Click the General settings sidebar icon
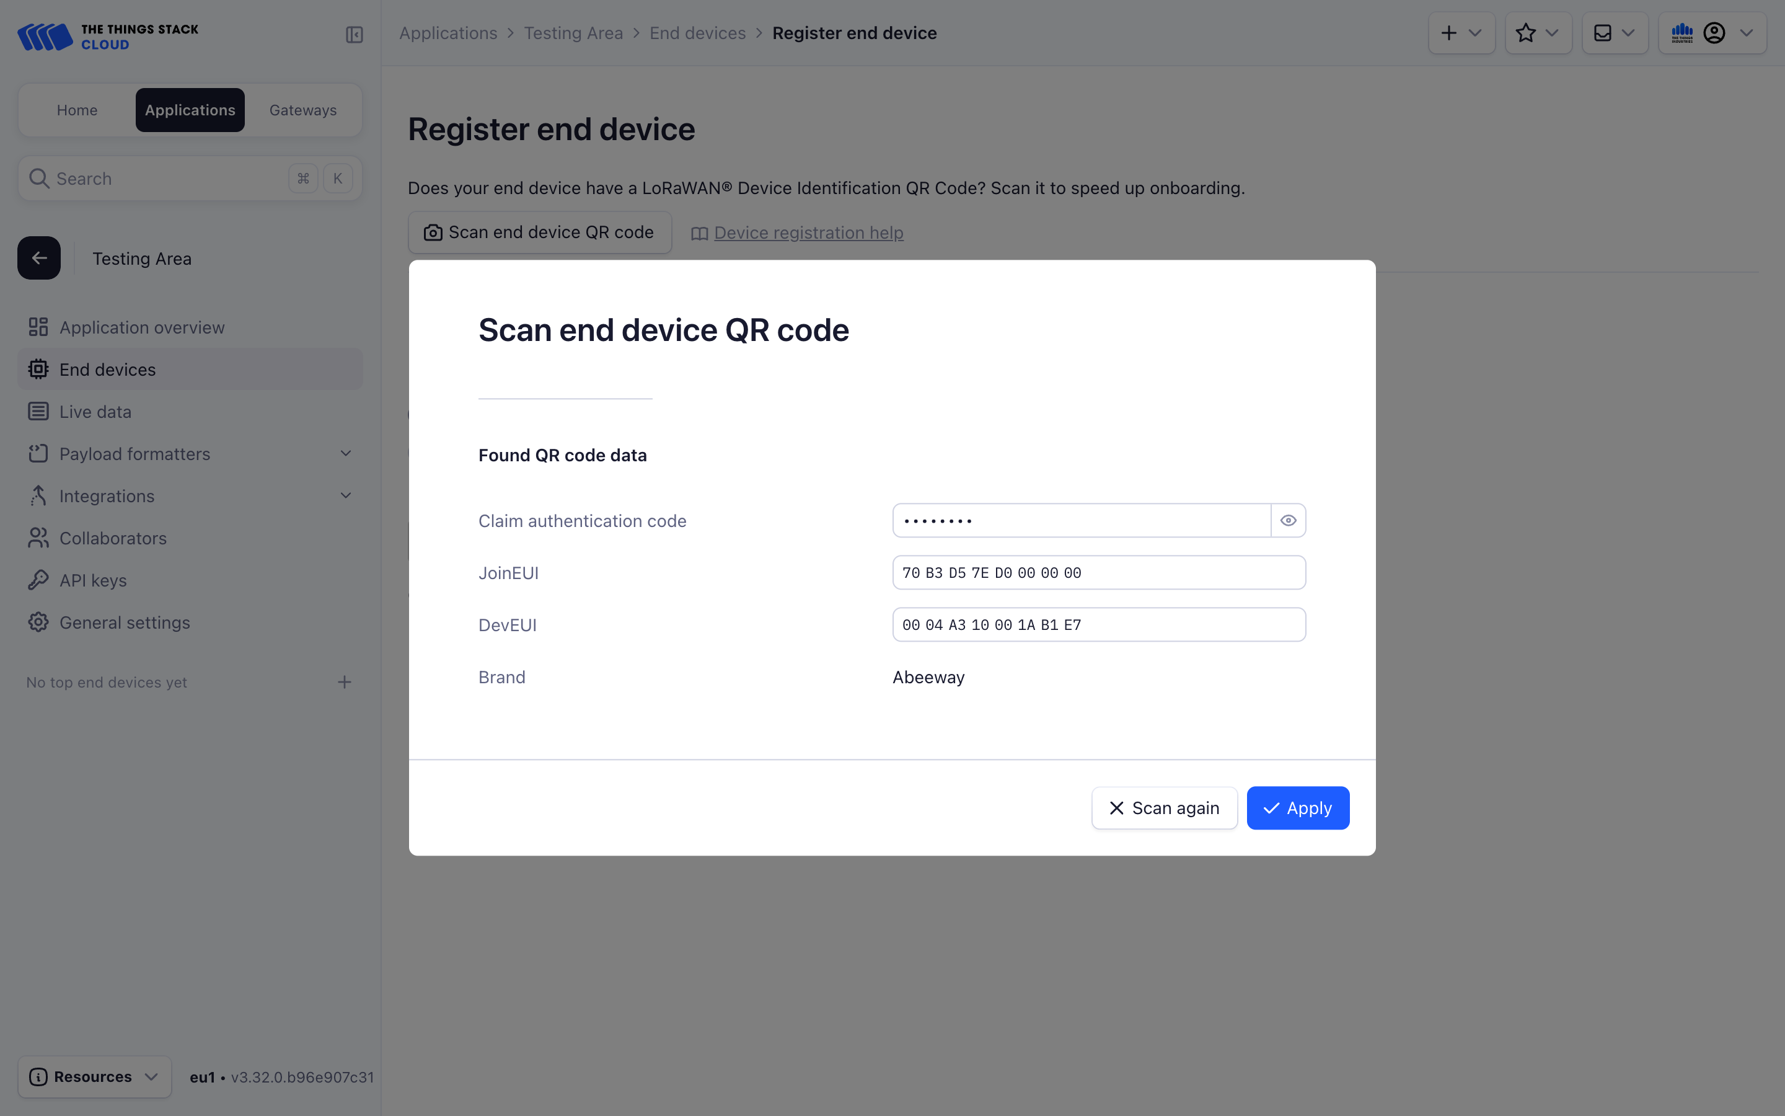The image size is (1785, 1116). (38, 622)
